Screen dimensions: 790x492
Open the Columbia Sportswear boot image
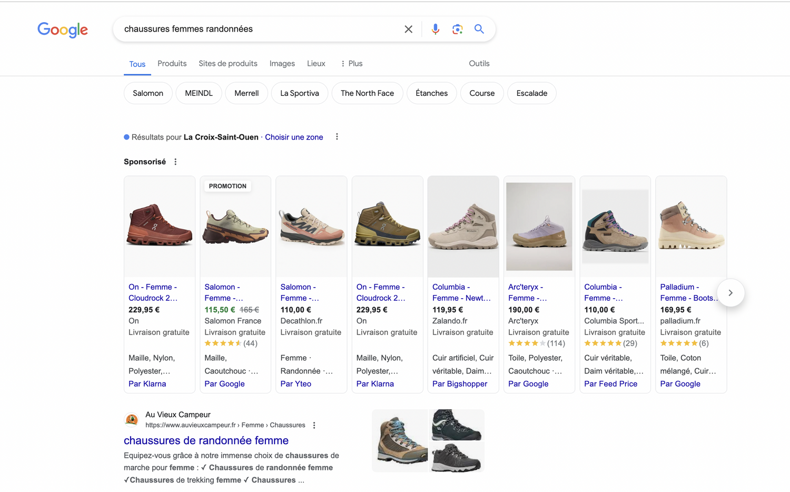coord(615,227)
